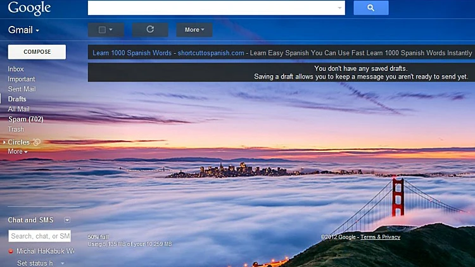Click the refresh mail icon
475x267 pixels.
point(150,29)
